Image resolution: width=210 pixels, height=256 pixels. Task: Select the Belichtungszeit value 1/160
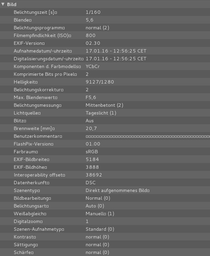(x=93, y=12)
